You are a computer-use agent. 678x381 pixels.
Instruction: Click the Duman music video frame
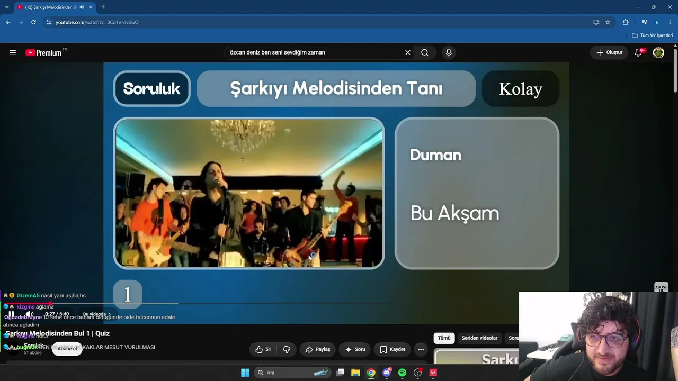[249, 193]
